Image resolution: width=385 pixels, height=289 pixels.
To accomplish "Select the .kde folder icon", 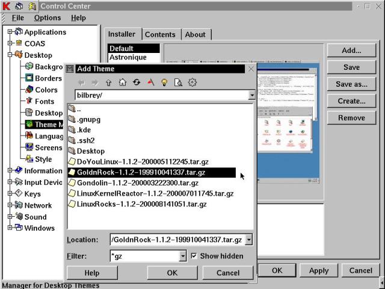I will pyautogui.click(x=72, y=129).
